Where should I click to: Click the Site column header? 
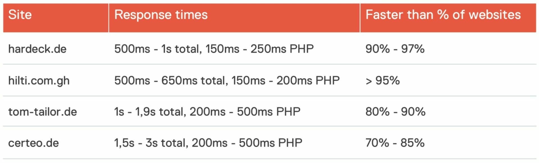click(20, 15)
